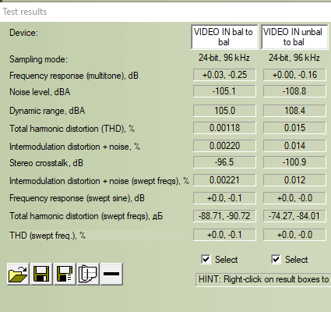Screen dimensions: 331x312
Task: Click the '-108.8' noise level result box
Action: click(x=294, y=91)
